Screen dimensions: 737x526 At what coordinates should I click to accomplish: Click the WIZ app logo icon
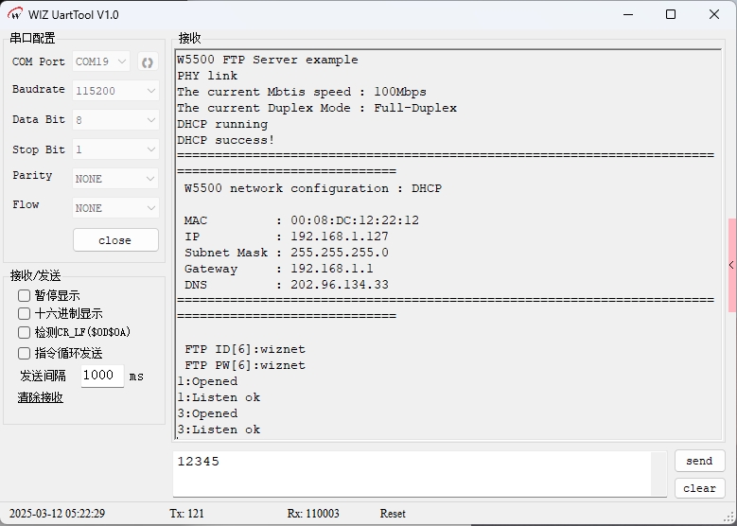pos(15,15)
